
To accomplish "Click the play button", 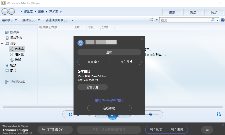I will (113, 117).
